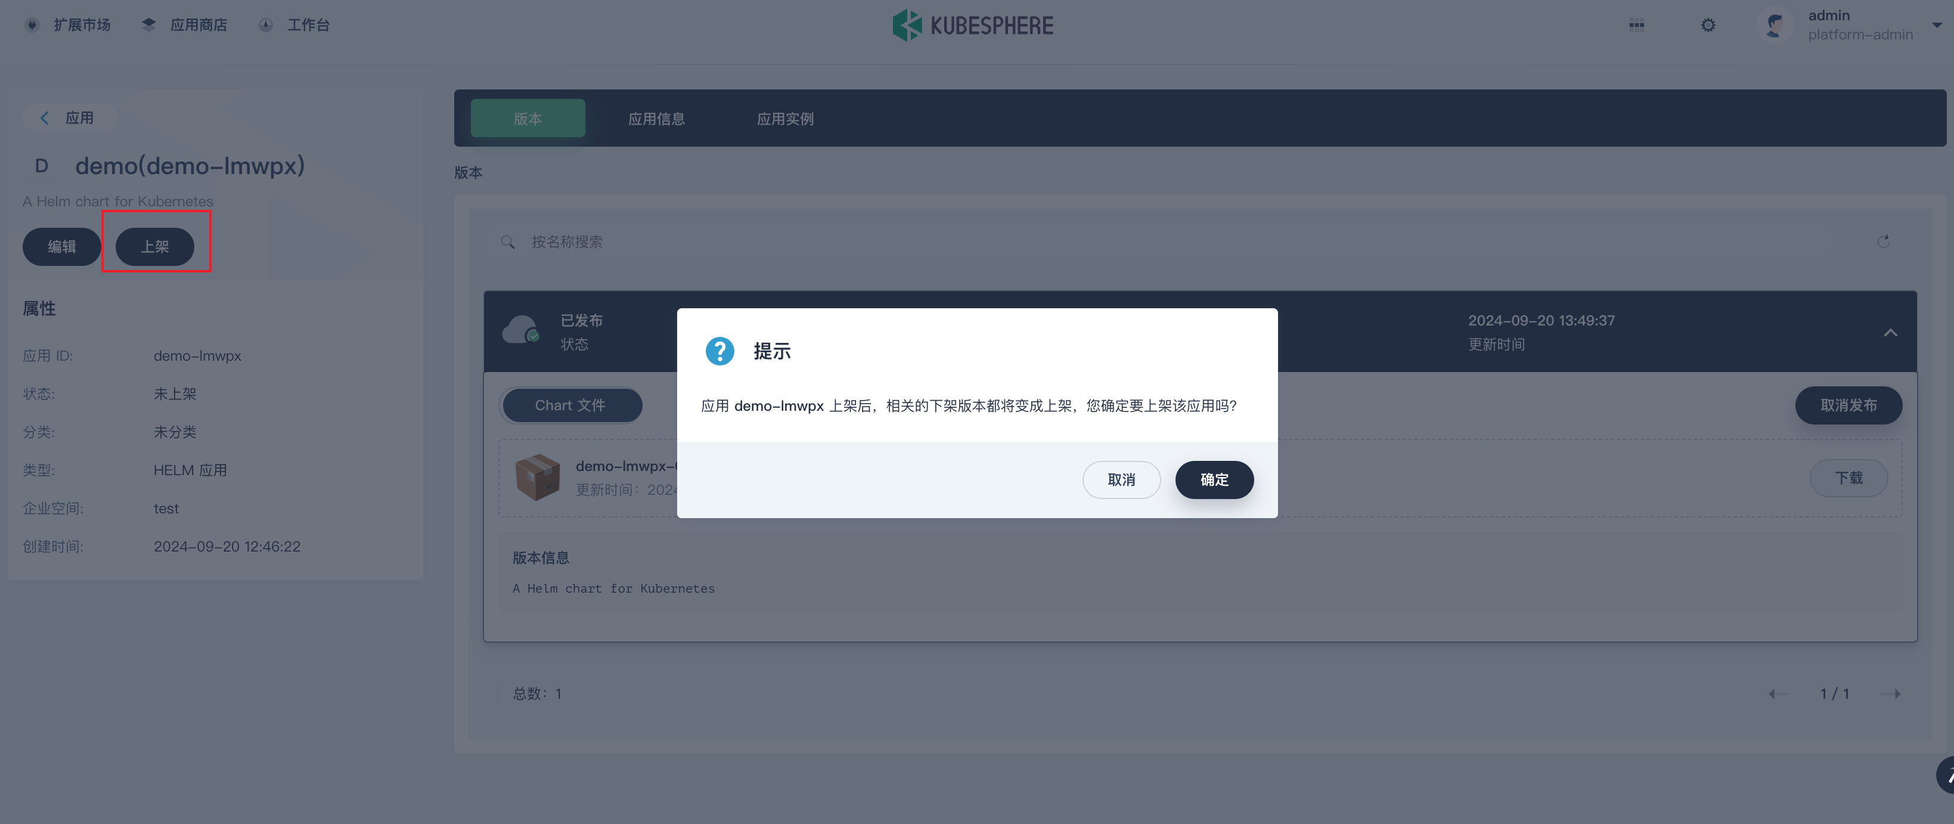Click the page indicator 1 / 1
The image size is (1954, 824).
click(1834, 693)
